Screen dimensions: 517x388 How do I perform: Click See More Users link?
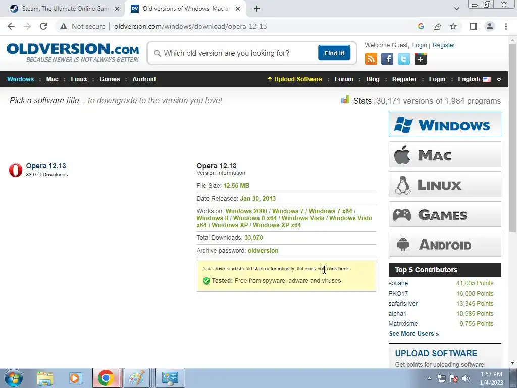pos(414,334)
